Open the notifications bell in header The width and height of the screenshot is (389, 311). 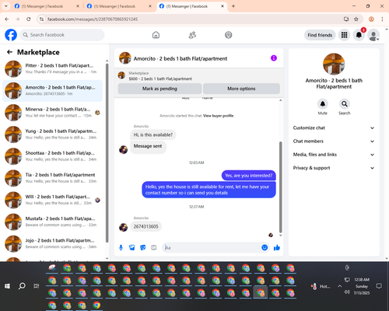359,35
